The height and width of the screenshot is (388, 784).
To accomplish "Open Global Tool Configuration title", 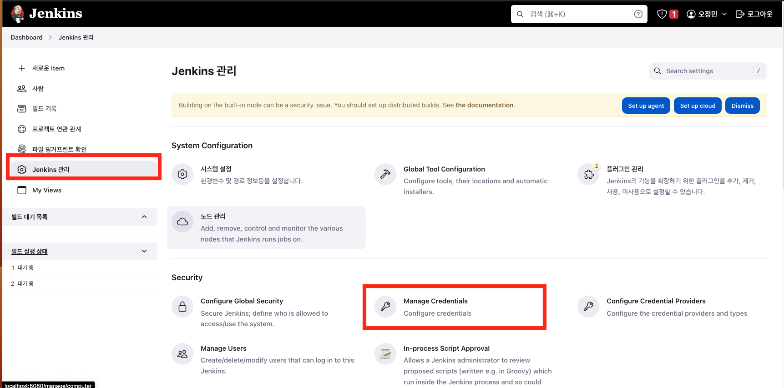I will [x=444, y=169].
